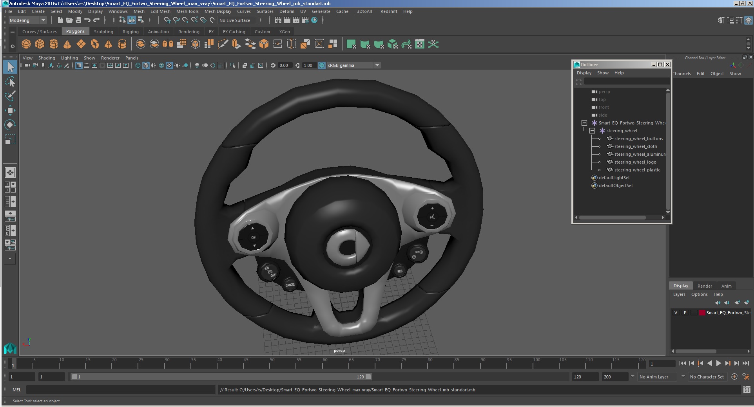Activate the Paint Selection tool

[10, 96]
